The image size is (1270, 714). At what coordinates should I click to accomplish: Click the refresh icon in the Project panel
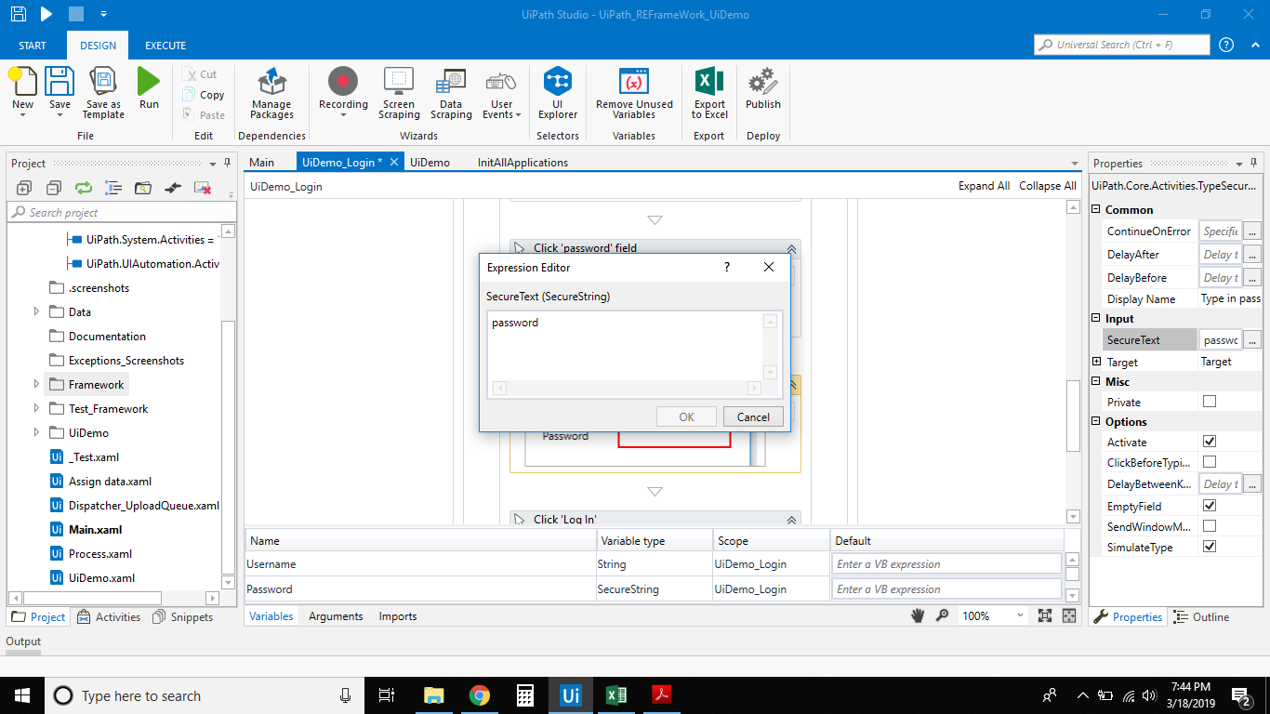(84, 188)
